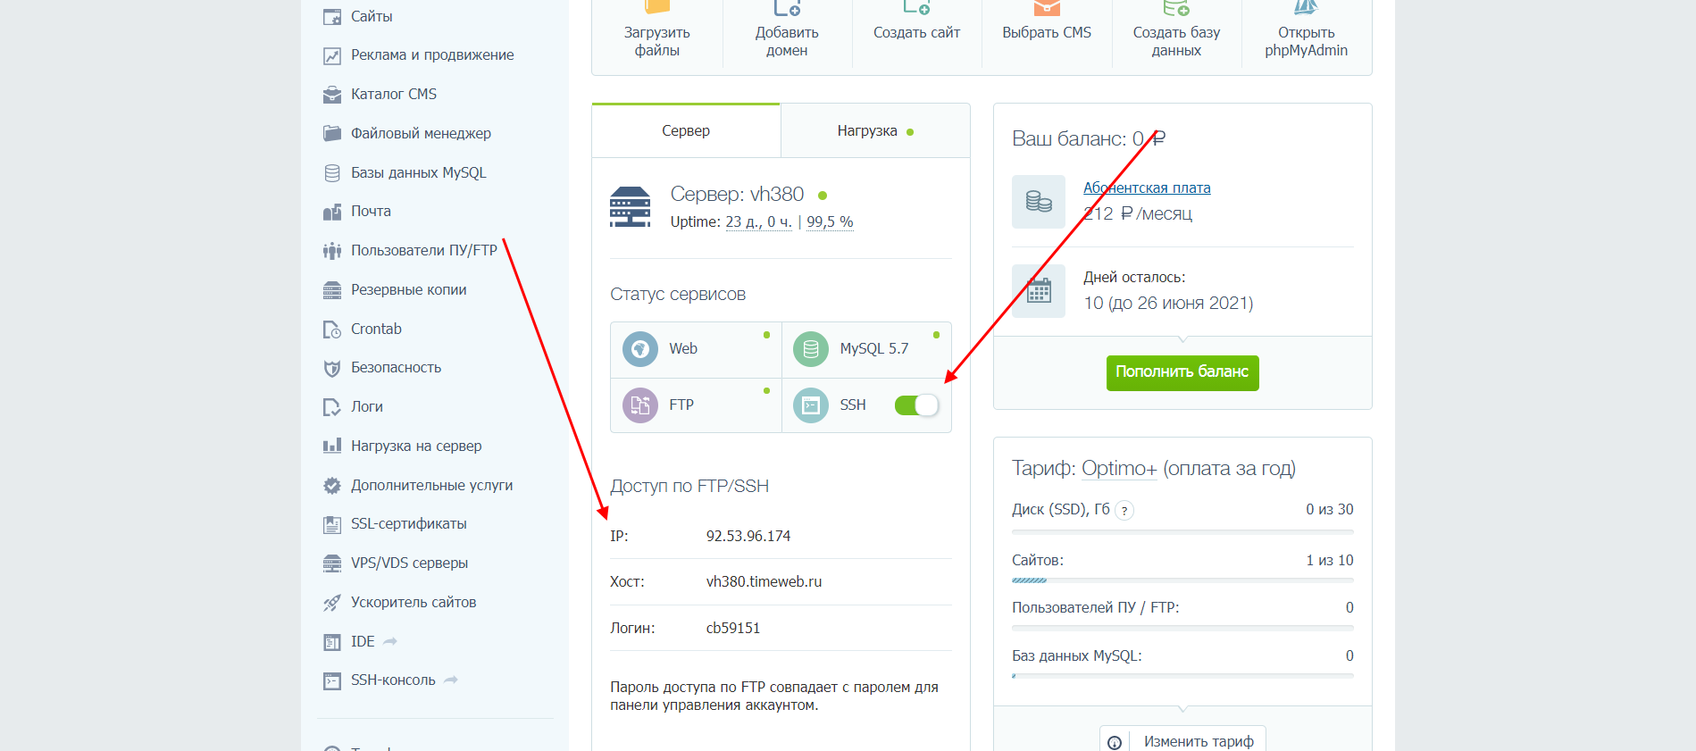
Task: Click Открыть phpMyAdmin quick action
Action: pos(1307,34)
